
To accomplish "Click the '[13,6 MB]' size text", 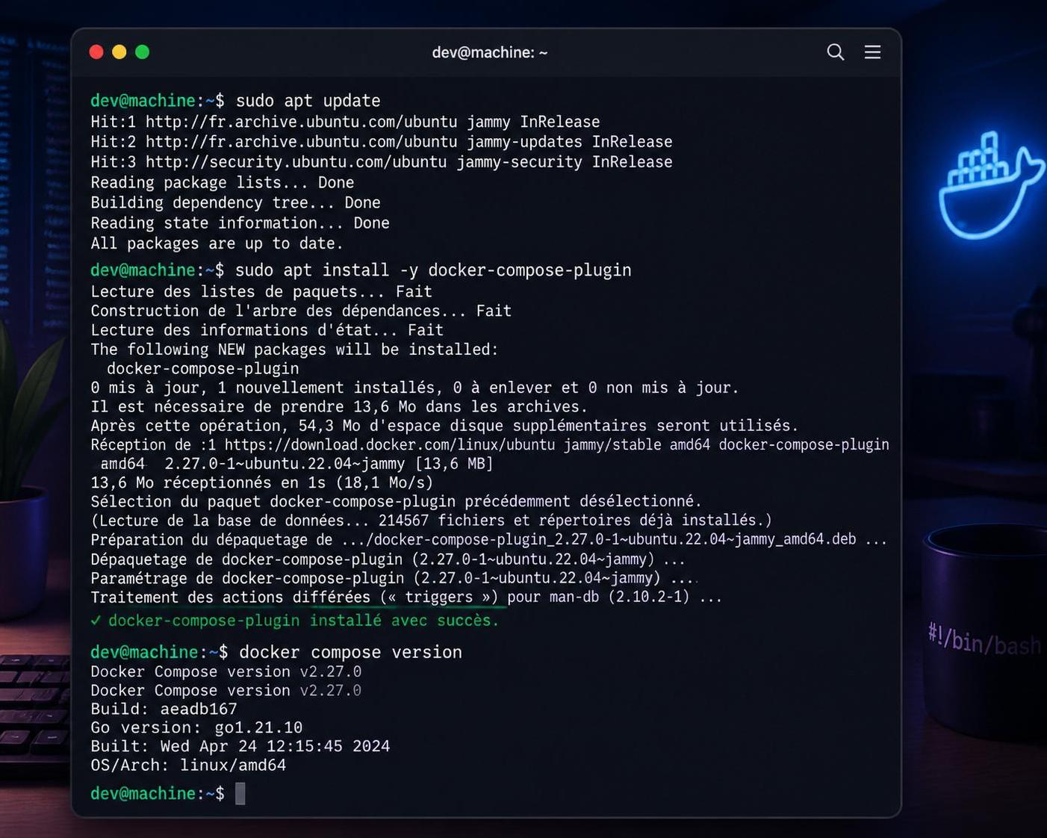I will pyautogui.click(x=454, y=464).
